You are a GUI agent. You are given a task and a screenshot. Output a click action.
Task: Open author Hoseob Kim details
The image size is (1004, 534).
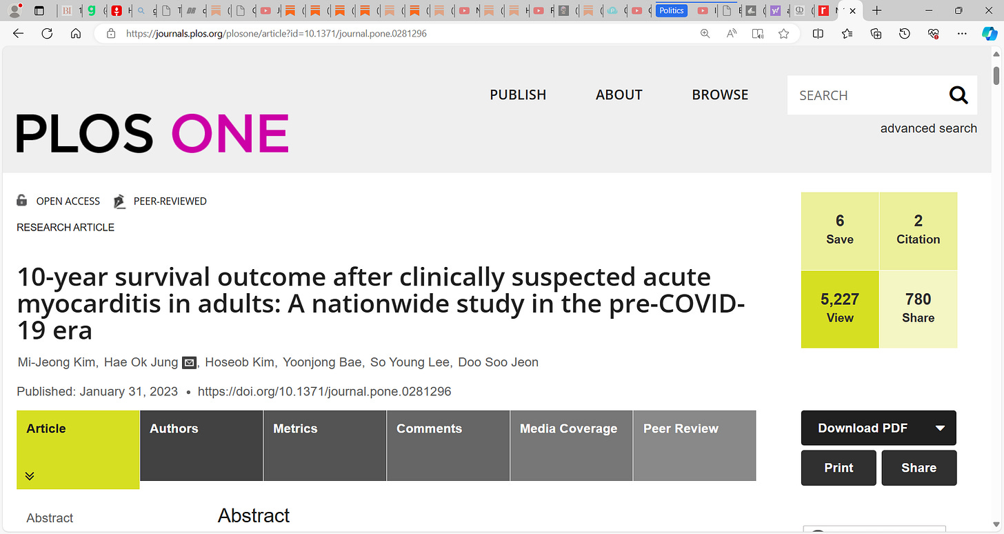pyautogui.click(x=241, y=362)
